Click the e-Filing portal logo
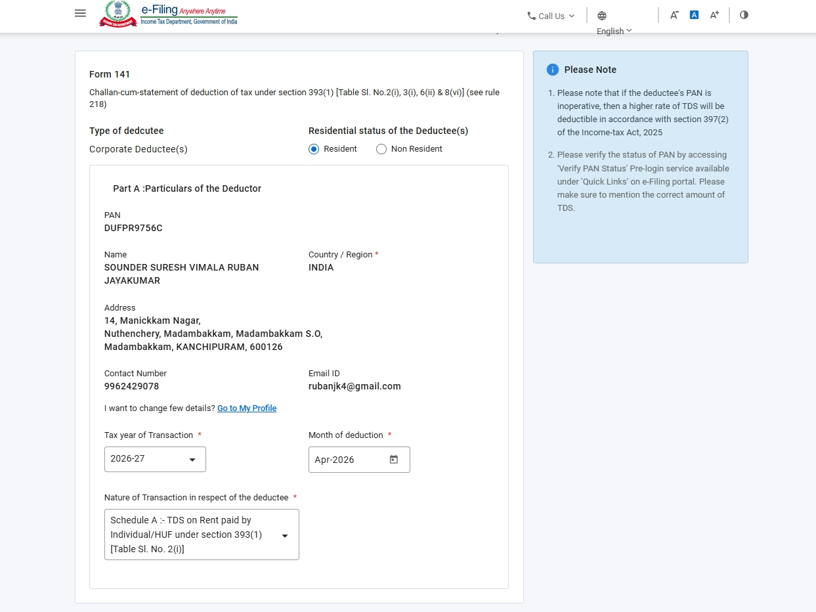Screen dimensions: 816x612 pyautogui.click(x=169, y=14)
